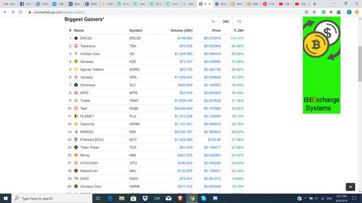
Task: Click the Windows search box
Action: [51, 198]
